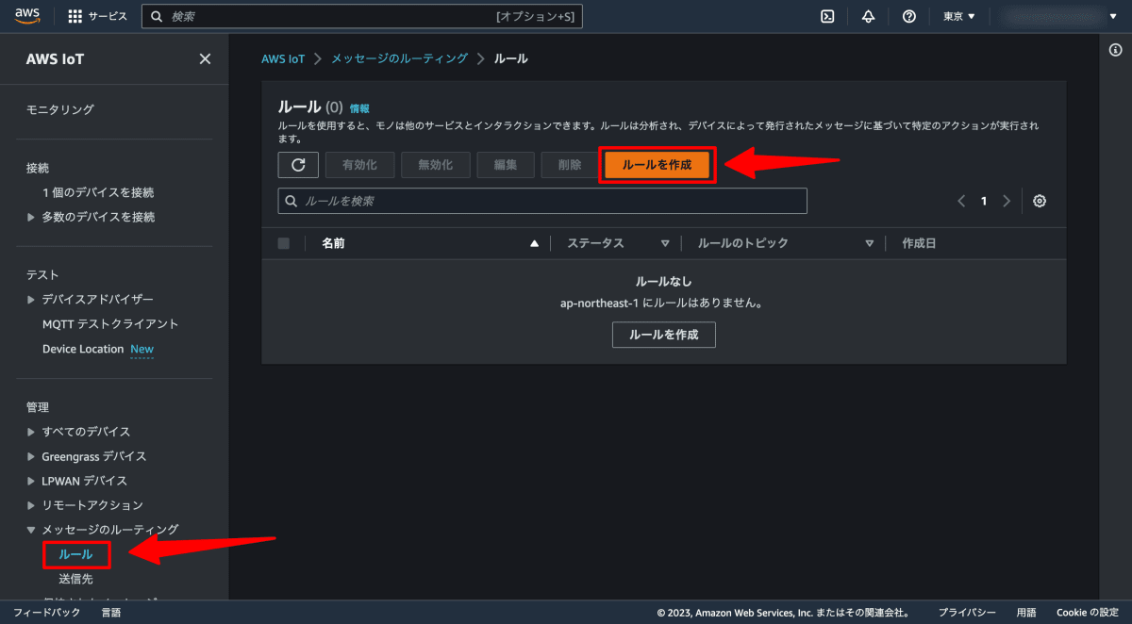The width and height of the screenshot is (1132, 624).
Task: Open the AWS logo home link
Action: [x=27, y=16]
